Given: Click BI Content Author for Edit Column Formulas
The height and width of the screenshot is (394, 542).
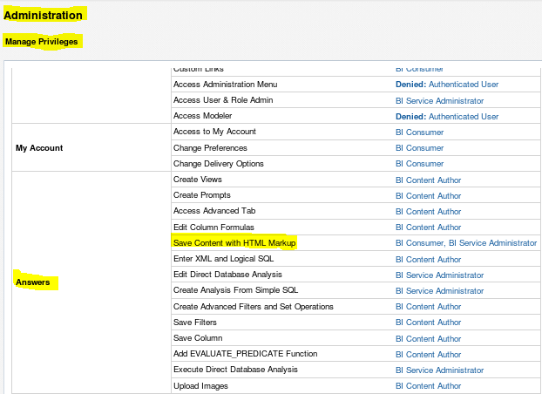Looking at the screenshot, I should [428, 228].
